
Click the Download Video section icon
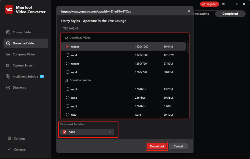(x=66, y=38)
